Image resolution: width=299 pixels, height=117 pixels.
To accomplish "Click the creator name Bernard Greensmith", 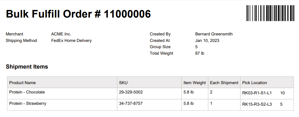I will click(x=214, y=34).
